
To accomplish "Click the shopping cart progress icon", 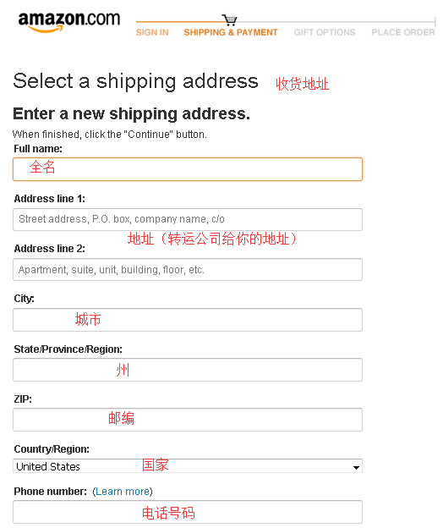I will 230,20.
